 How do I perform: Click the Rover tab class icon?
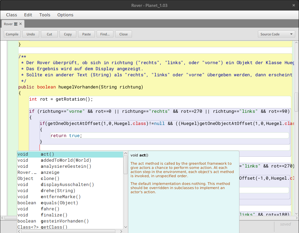click(x=16, y=24)
